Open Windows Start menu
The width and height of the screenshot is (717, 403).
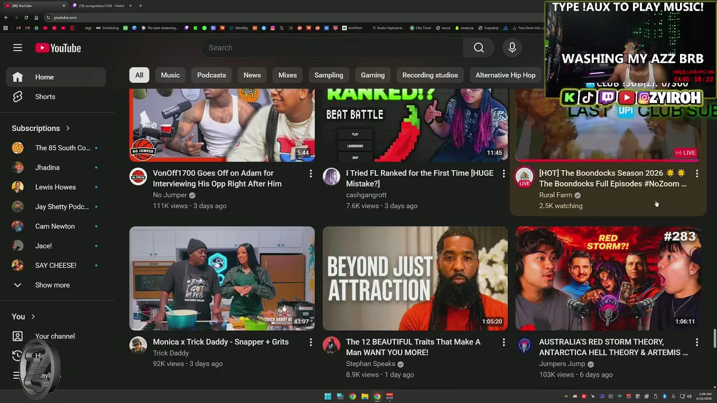point(328,396)
